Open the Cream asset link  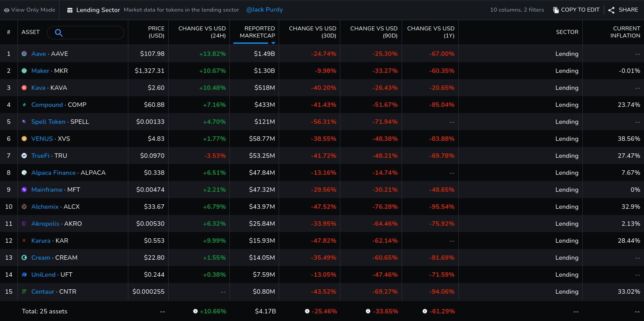41,258
